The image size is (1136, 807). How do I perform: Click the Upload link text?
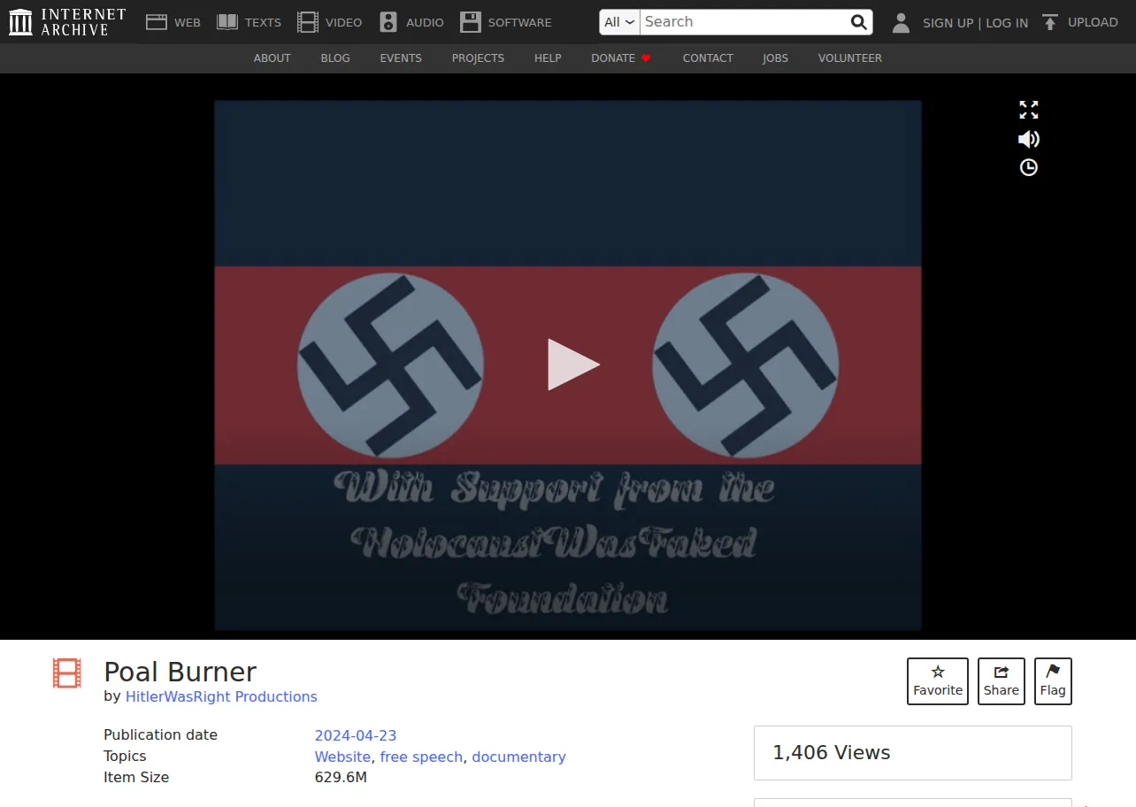point(1093,22)
